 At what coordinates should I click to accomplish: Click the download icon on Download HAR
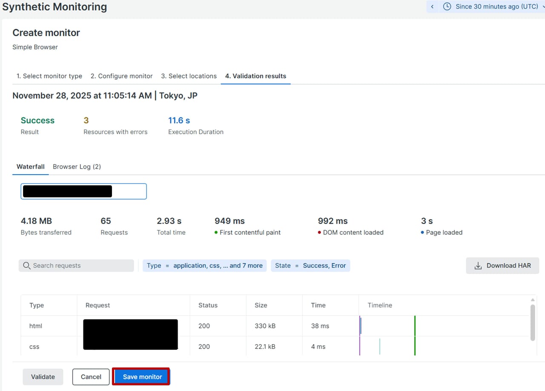click(478, 266)
